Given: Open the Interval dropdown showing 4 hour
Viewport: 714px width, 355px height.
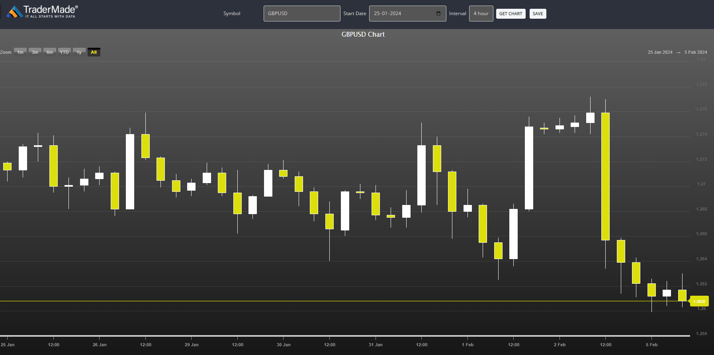Looking at the screenshot, I should pyautogui.click(x=481, y=14).
